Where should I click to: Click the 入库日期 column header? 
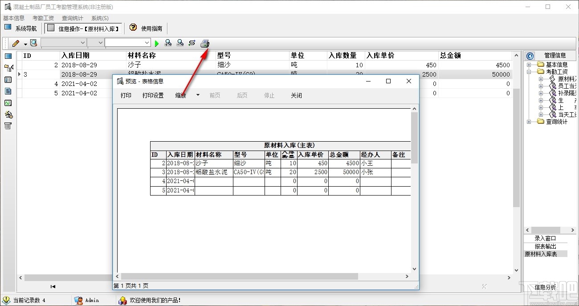point(93,56)
